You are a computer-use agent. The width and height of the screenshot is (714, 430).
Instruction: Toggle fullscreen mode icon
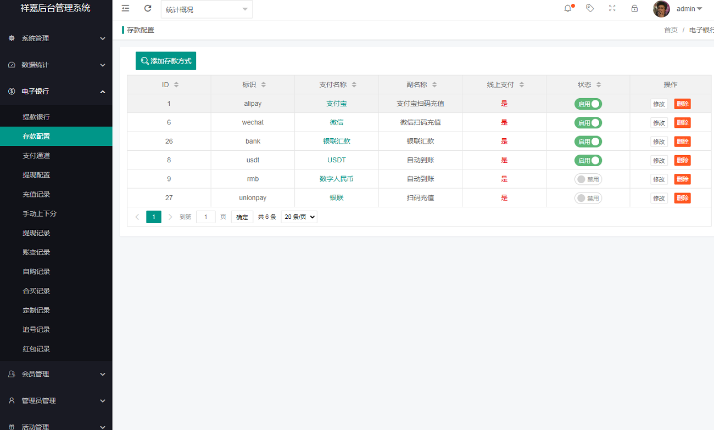[612, 8]
